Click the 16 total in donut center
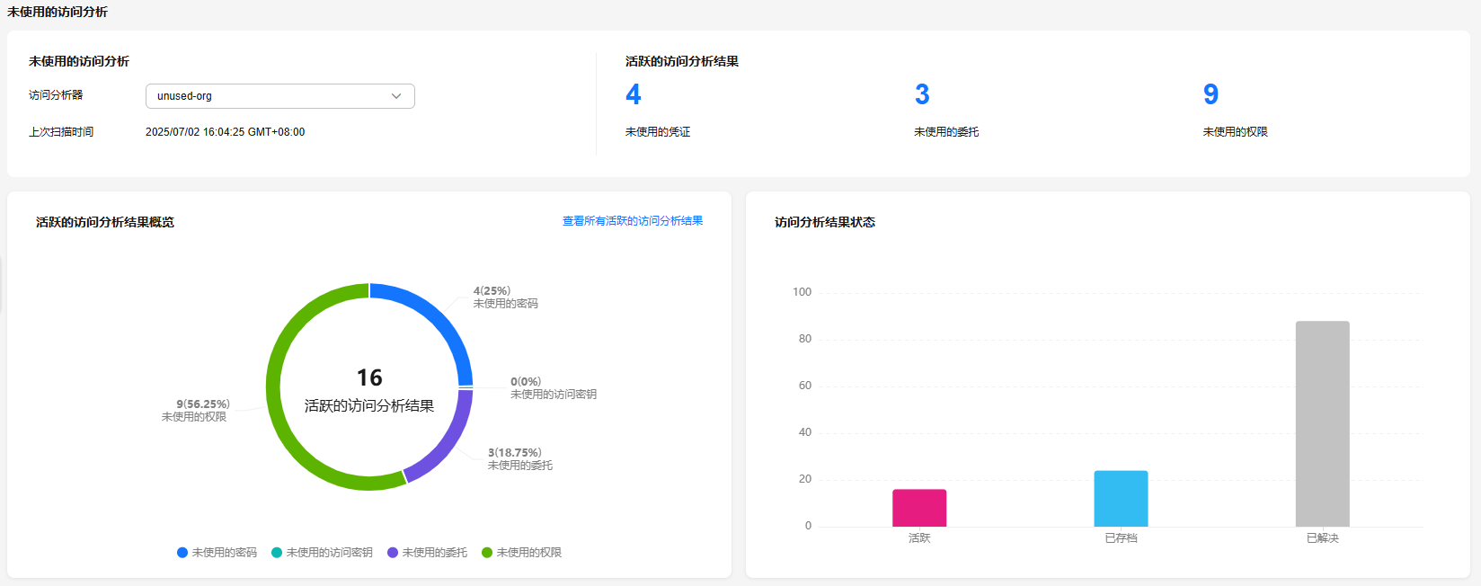Viewport: 1481px width, 586px height. [x=369, y=377]
